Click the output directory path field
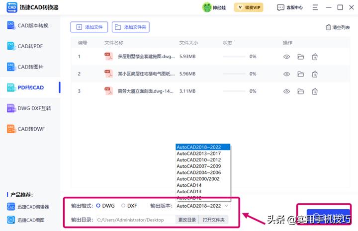 (136, 220)
